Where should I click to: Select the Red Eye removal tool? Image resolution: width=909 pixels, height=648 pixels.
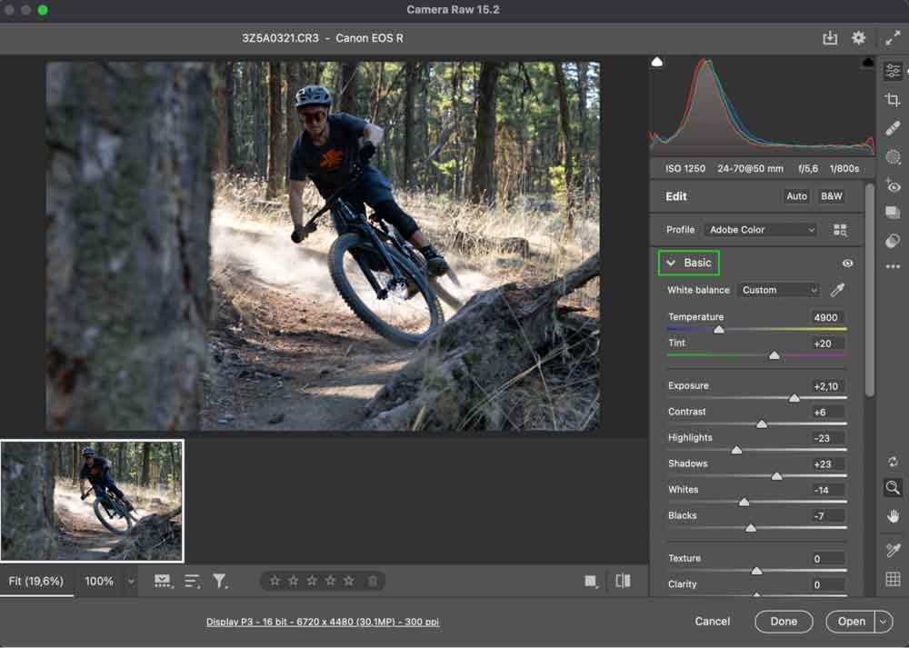[x=893, y=186]
